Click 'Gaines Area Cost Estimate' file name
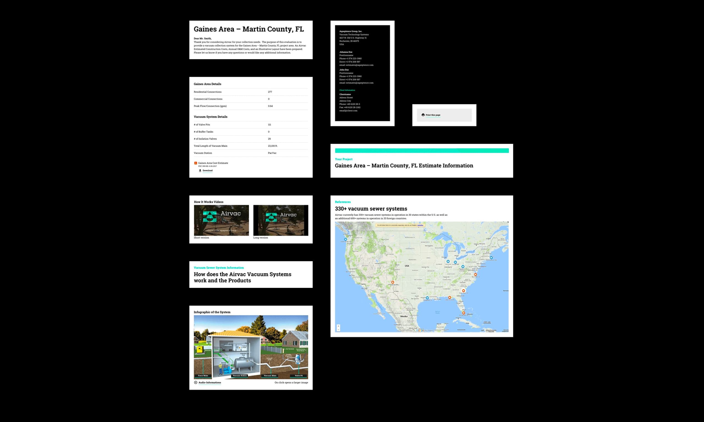704x422 pixels. 213,163
